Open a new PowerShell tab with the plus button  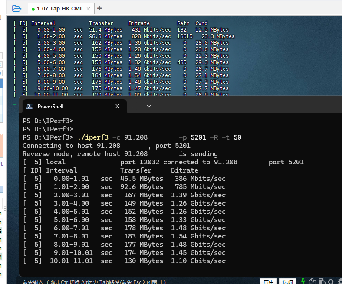[136, 106]
